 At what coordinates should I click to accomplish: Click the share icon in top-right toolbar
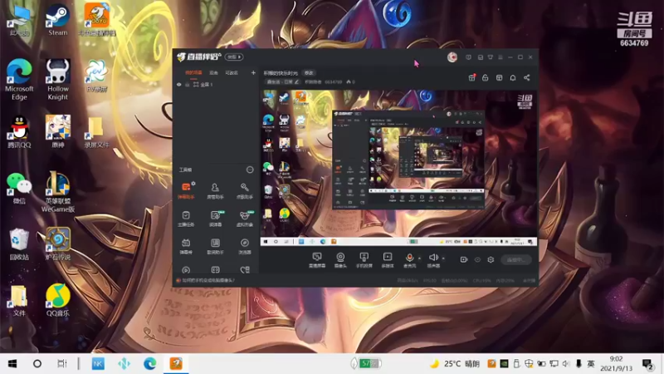tap(527, 77)
